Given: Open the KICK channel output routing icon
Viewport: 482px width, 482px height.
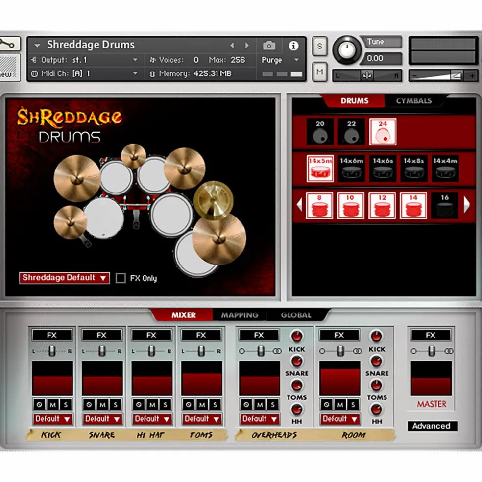Looking at the screenshot, I should pyautogui.click(x=39, y=405).
